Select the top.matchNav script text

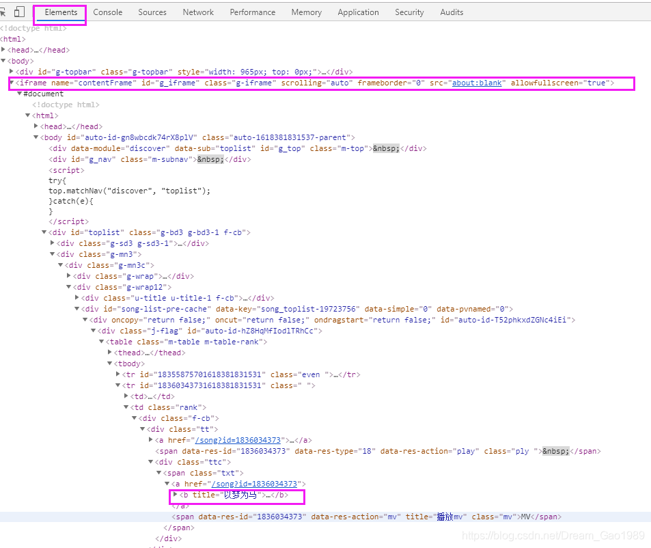tap(130, 191)
